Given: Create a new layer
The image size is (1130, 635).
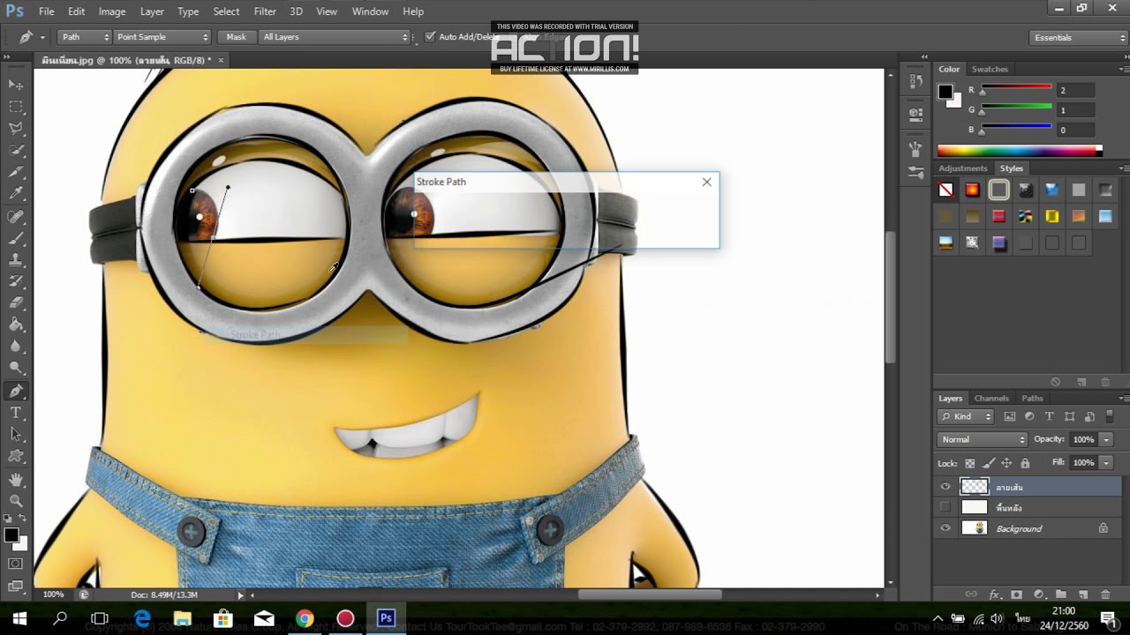Looking at the screenshot, I should [1082, 595].
